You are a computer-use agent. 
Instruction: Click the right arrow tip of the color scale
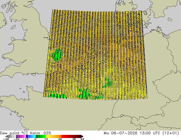click(82, 136)
